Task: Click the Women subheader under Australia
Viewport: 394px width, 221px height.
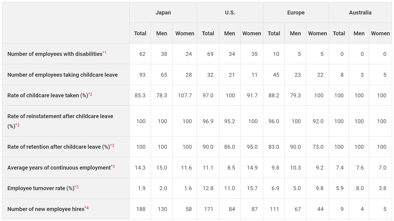Action: click(x=380, y=33)
